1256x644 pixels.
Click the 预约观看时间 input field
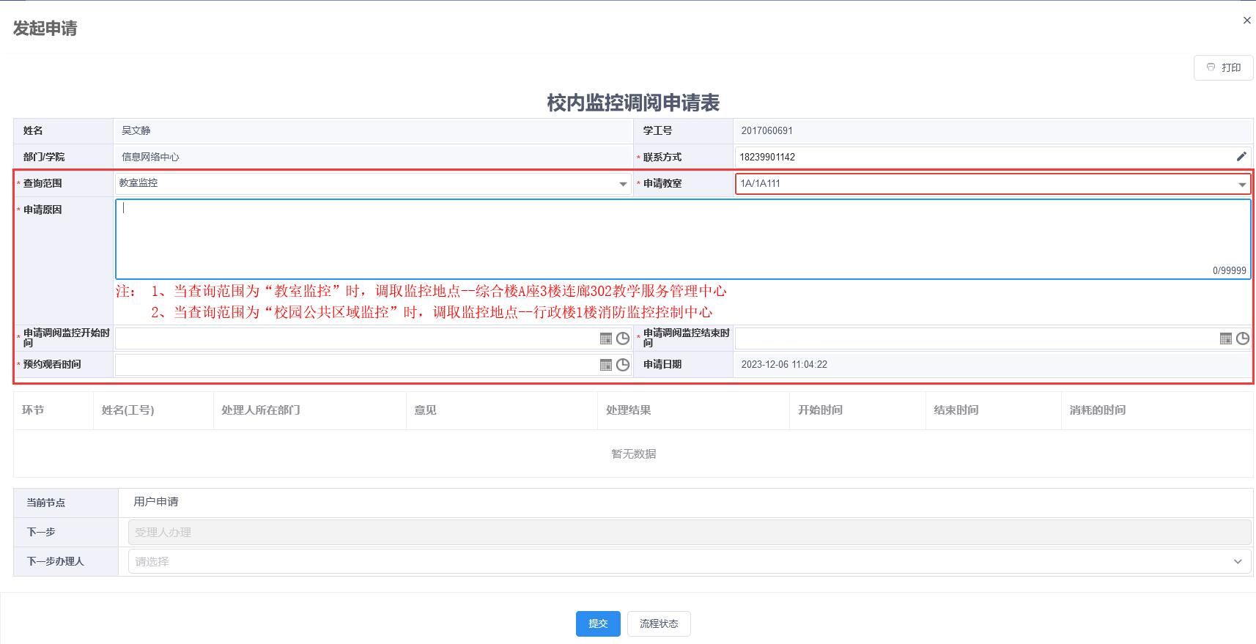point(356,365)
